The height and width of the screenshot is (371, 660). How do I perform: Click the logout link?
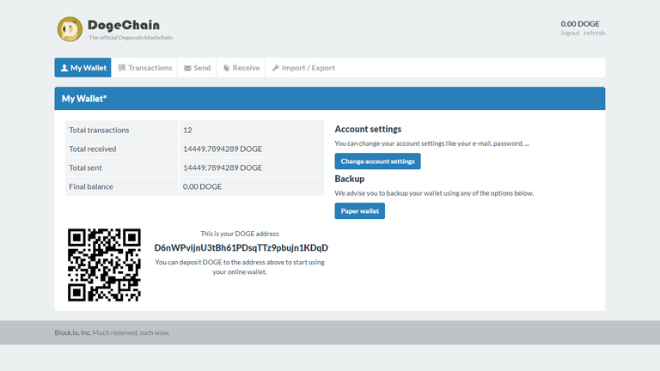[x=571, y=33]
